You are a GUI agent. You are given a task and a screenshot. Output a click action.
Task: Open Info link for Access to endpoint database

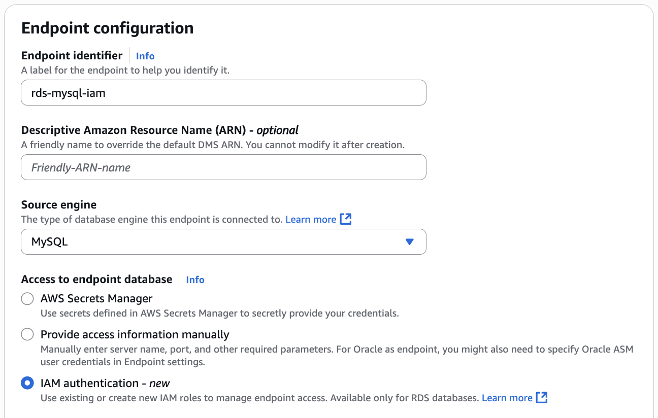195,280
